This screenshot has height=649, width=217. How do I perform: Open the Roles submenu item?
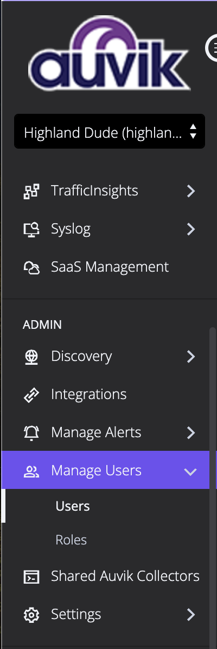click(71, 540)
